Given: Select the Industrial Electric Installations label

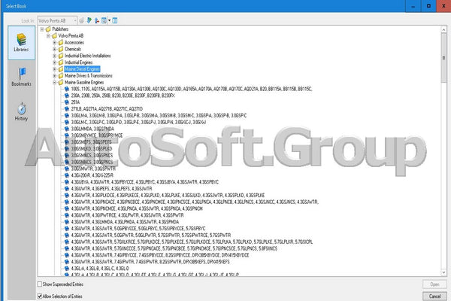Looking at the screenshot, I should (87, 56).
